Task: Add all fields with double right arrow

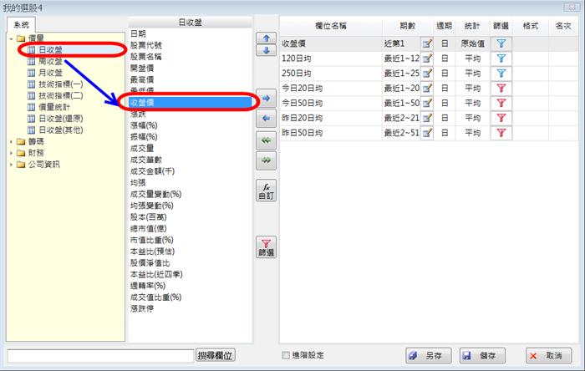Action: [266, 160]
